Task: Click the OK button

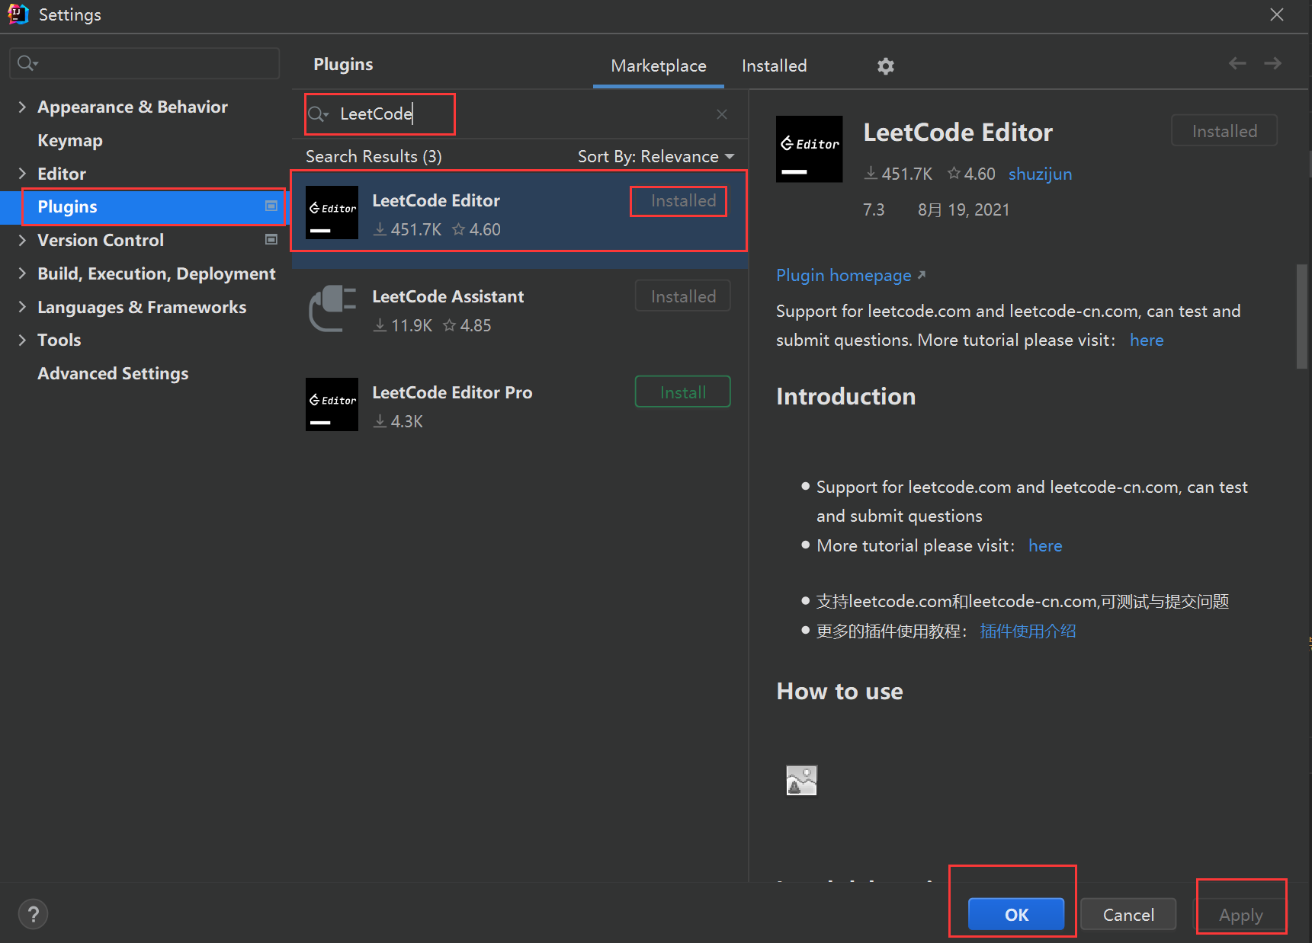Action: (x=1016, y=914)
